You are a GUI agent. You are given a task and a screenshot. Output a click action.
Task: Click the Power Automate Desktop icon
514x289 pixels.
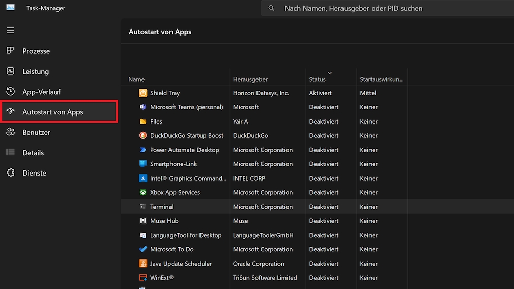point(143,150)
